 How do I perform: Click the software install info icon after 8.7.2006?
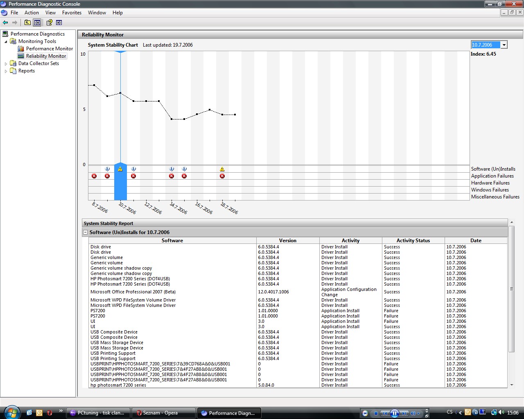pos(107,169)
